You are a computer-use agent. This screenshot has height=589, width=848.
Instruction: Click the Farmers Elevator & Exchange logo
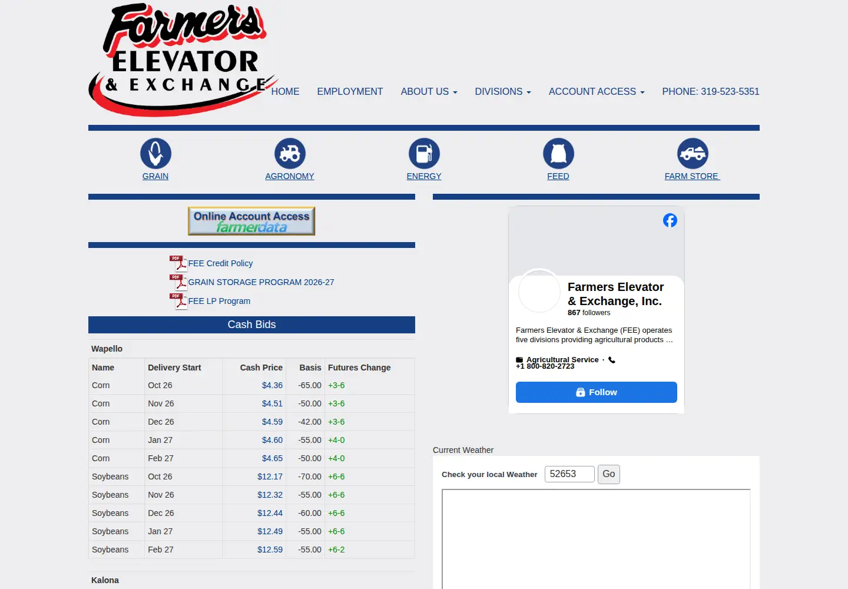[x=183, y=60]
